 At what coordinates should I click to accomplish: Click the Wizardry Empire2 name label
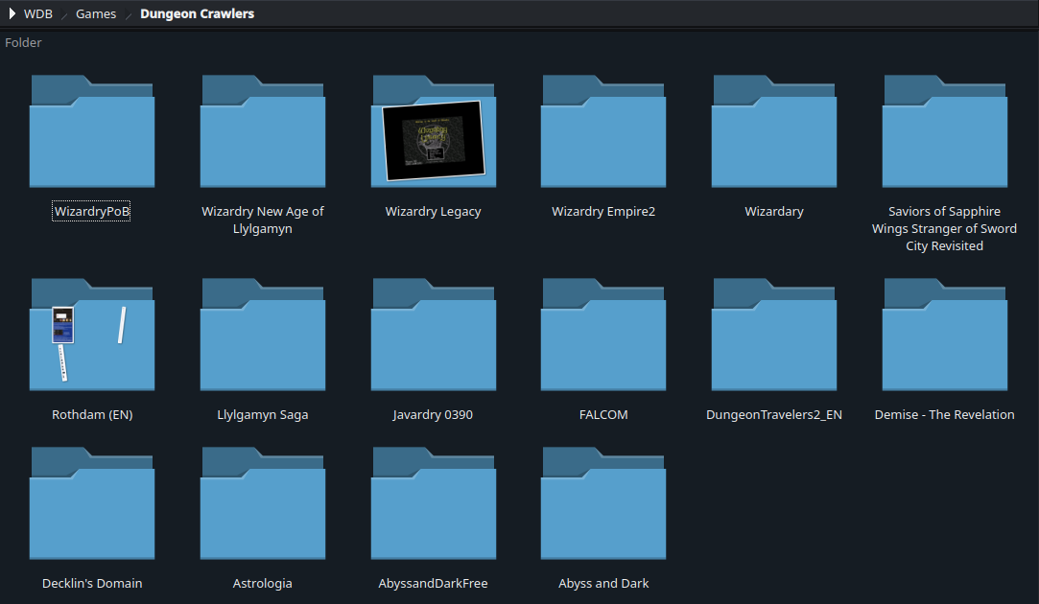click(603, 211)
